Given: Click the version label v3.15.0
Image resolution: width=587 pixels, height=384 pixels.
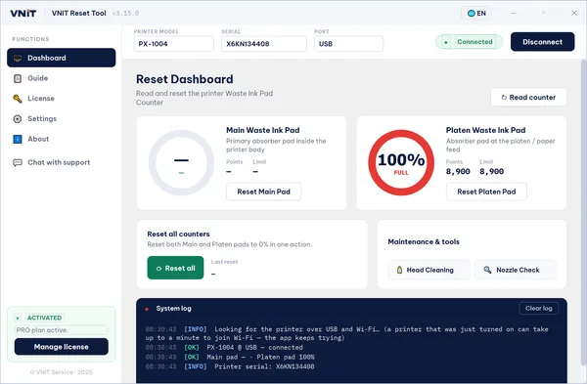Looking at the screenshot, I should tap(125, 13).
